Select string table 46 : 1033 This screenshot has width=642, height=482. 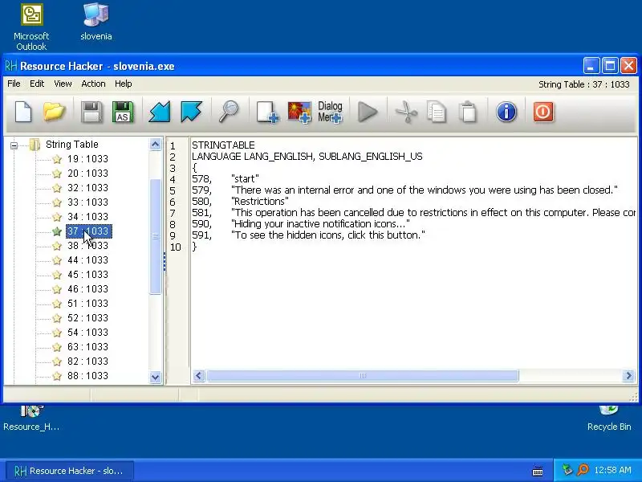[87, 289]
